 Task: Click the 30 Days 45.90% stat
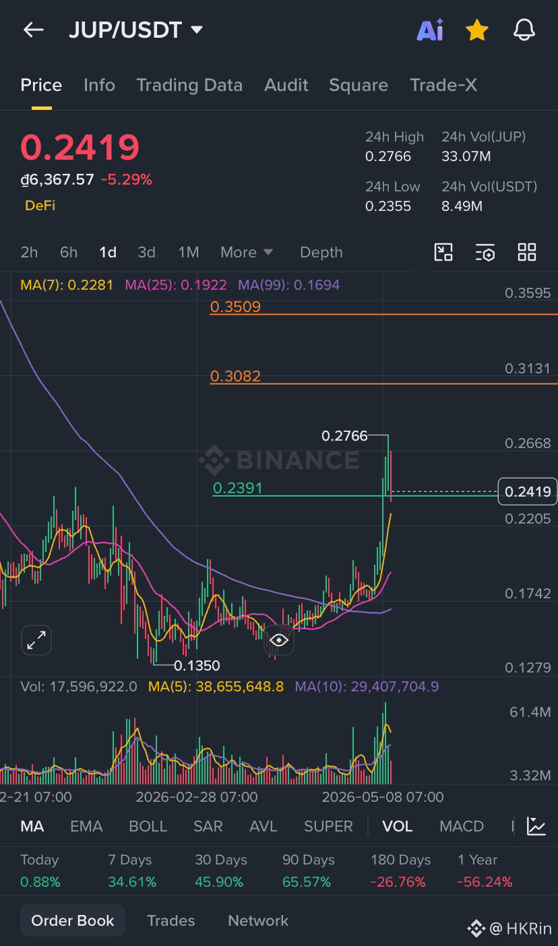click(x=220, y=871)
